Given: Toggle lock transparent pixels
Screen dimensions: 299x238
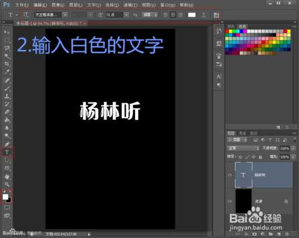Looking at the screenshot, I should (x=240, y=157).
